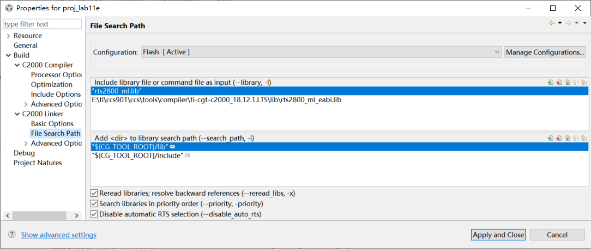Click Delete icon in search path list
The width and height of the screenshot is (591, 249).
(x=559, y=138)
